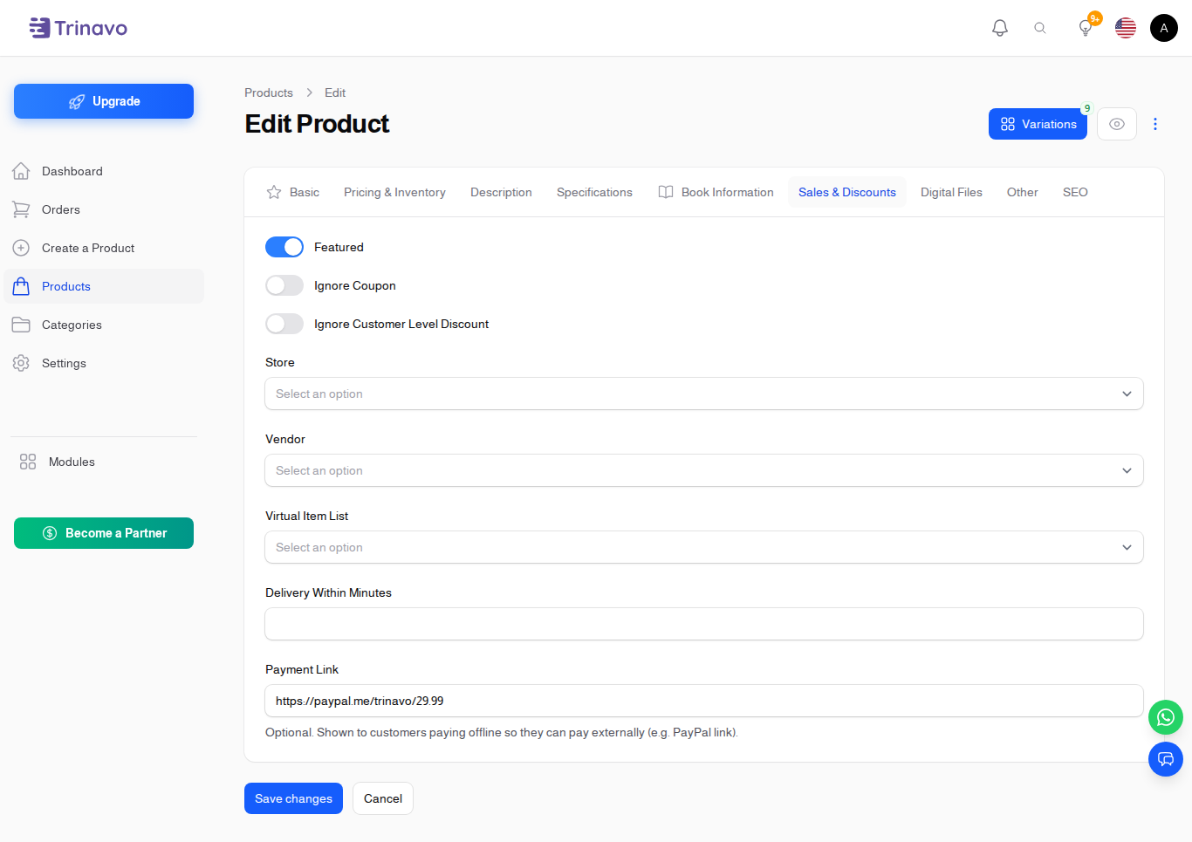Click the star icon on Basic tab
The height and width of the screenshot is (842, 1192).
(x=274, y=192)
